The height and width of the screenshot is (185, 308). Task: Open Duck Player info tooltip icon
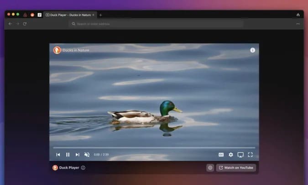tap(83, 168)
